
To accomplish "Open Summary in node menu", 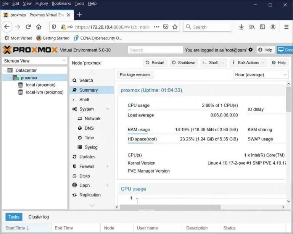I will click(x=92, y=90).
